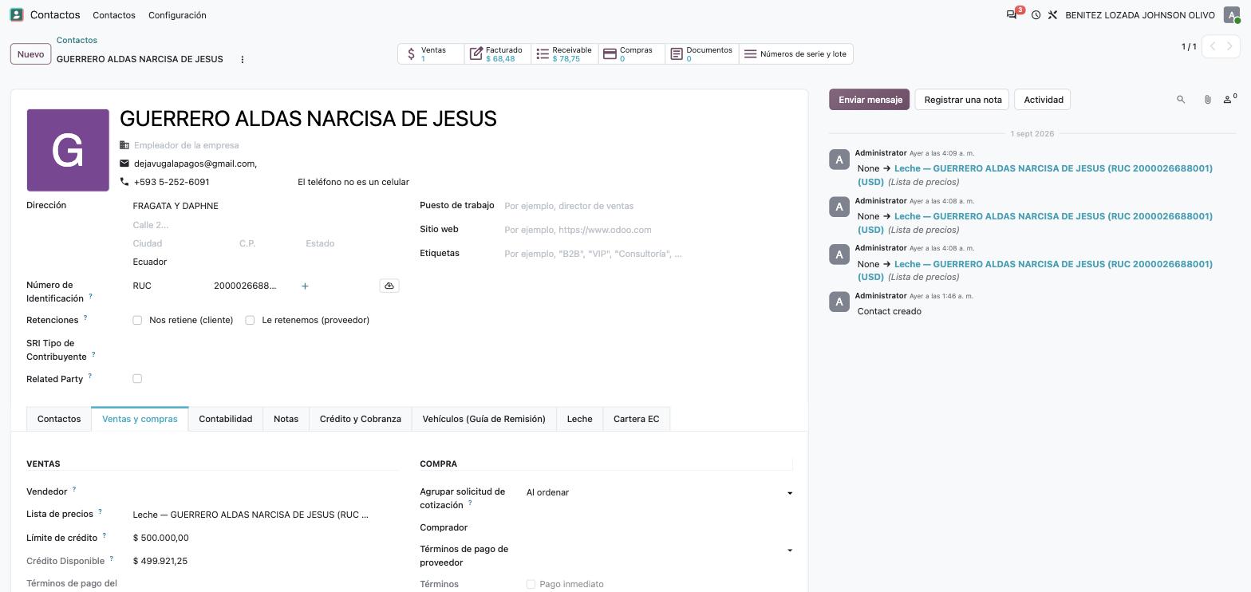Click the Actividad button
The image size is (1251, 592).
1044,100
